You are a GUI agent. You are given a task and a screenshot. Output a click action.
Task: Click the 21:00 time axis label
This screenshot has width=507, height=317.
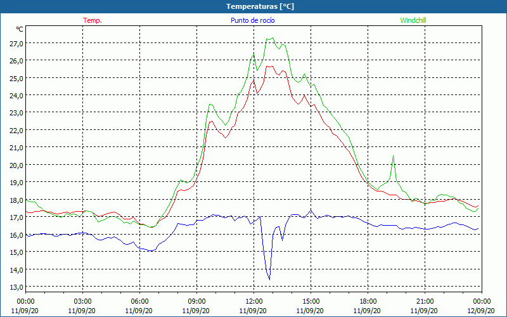[425, 302]
